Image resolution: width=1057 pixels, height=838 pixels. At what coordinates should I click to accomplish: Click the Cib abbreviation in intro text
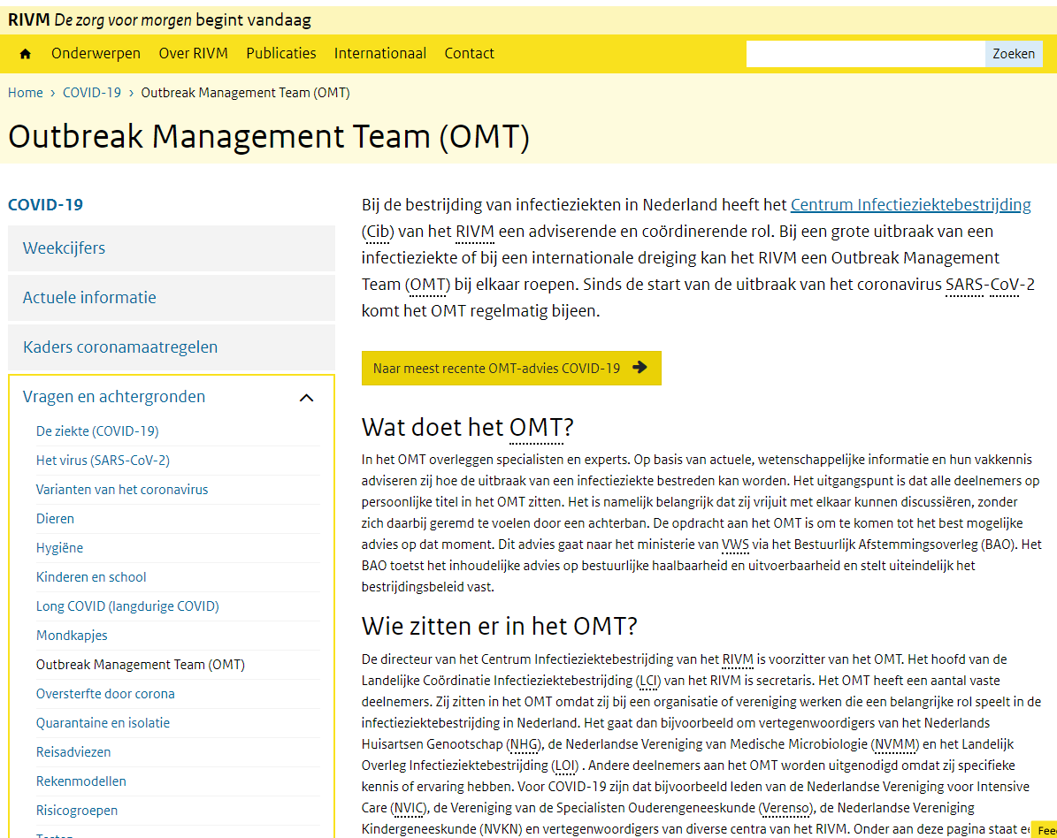coord(379,232)
